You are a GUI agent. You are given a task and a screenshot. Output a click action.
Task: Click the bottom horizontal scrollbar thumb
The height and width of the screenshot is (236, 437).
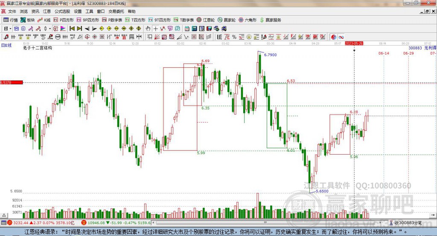tap(265, 223)
